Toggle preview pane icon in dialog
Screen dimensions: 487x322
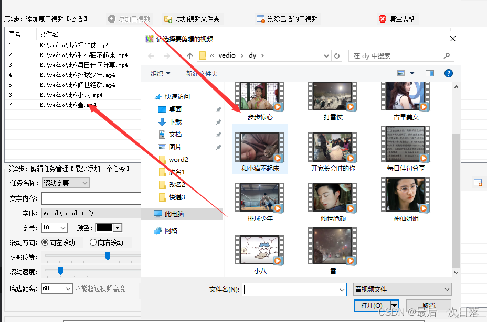[x=430, y=73]
